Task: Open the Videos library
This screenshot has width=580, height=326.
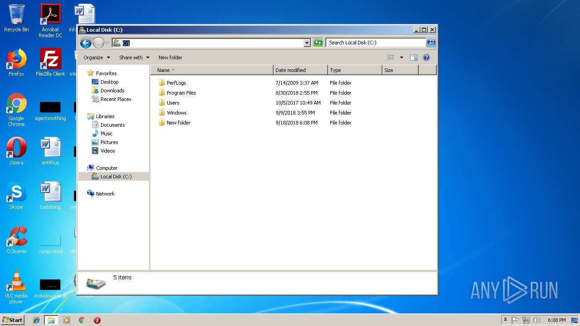Action: 103,151
